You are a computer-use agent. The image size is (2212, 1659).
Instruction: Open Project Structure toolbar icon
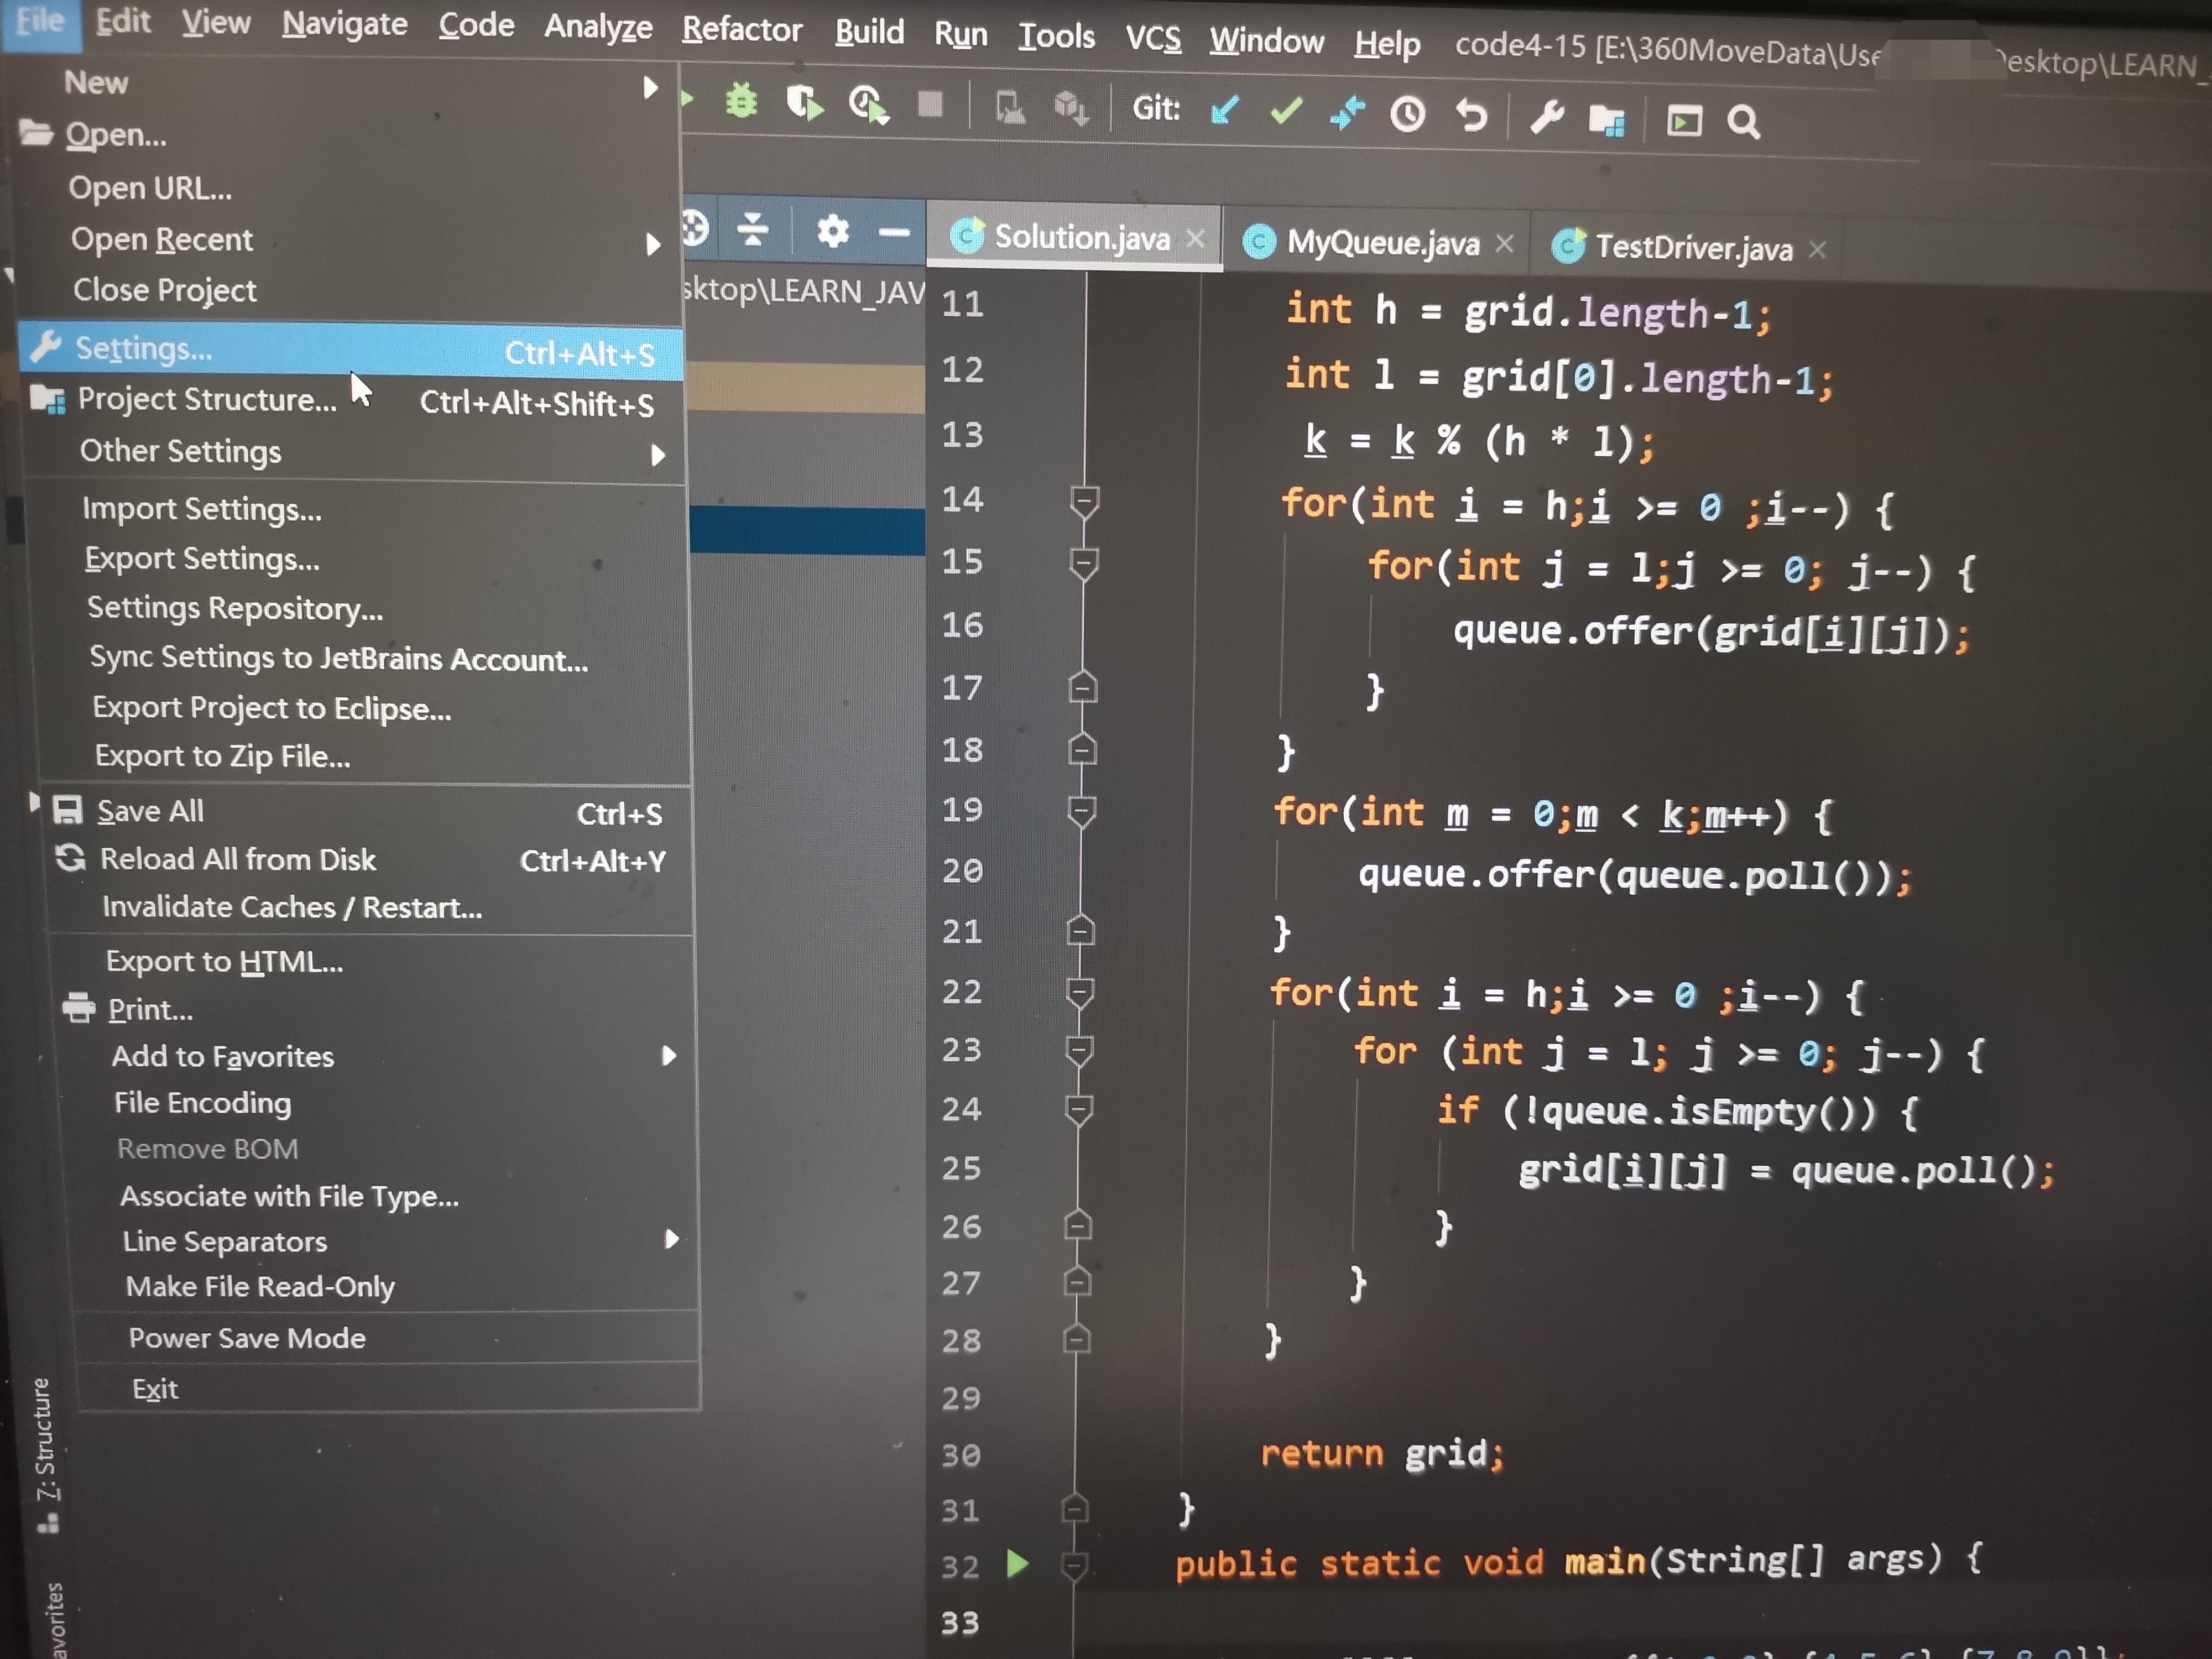[1607, 120]
